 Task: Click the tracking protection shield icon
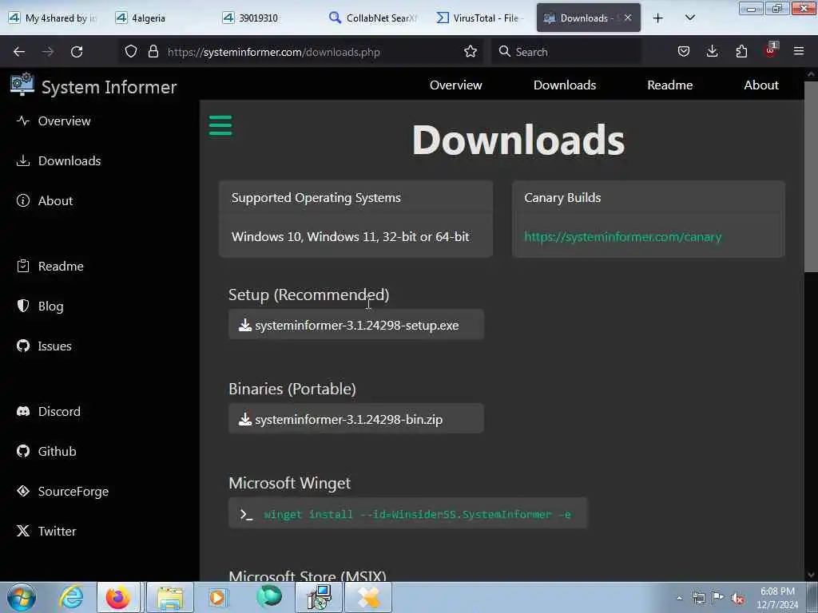pyautogui.click(x=131, y=51)
